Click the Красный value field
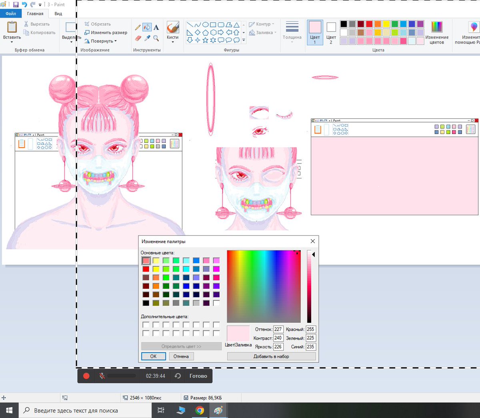The image size is (480, 418). 310,330
